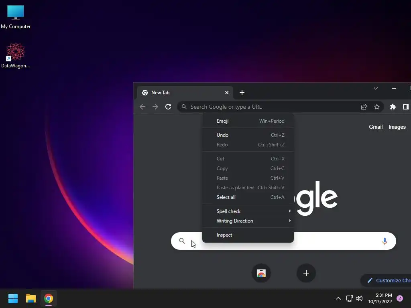
Task: Open File Explorer from taskbar
Action: coord(31,298)
